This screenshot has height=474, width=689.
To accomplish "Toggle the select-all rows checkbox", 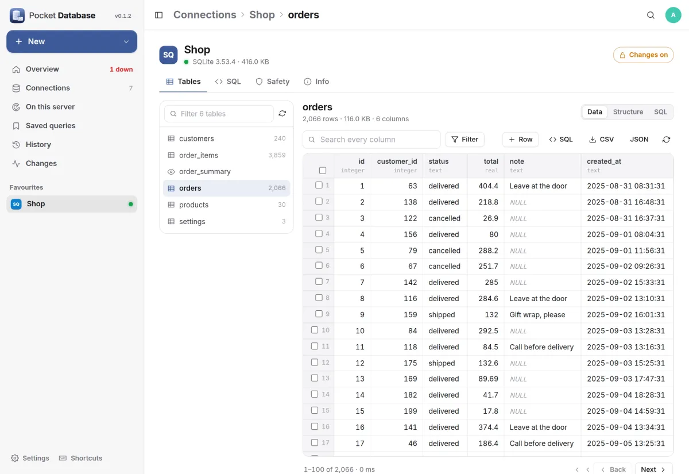I will 323,171.
